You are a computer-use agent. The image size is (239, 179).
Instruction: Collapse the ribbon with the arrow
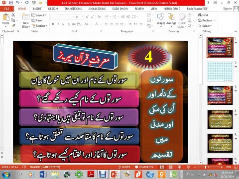[236, 31]
